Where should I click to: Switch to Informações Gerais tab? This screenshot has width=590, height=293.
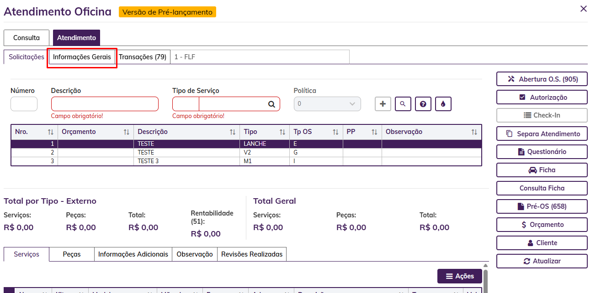pos(82,57)
